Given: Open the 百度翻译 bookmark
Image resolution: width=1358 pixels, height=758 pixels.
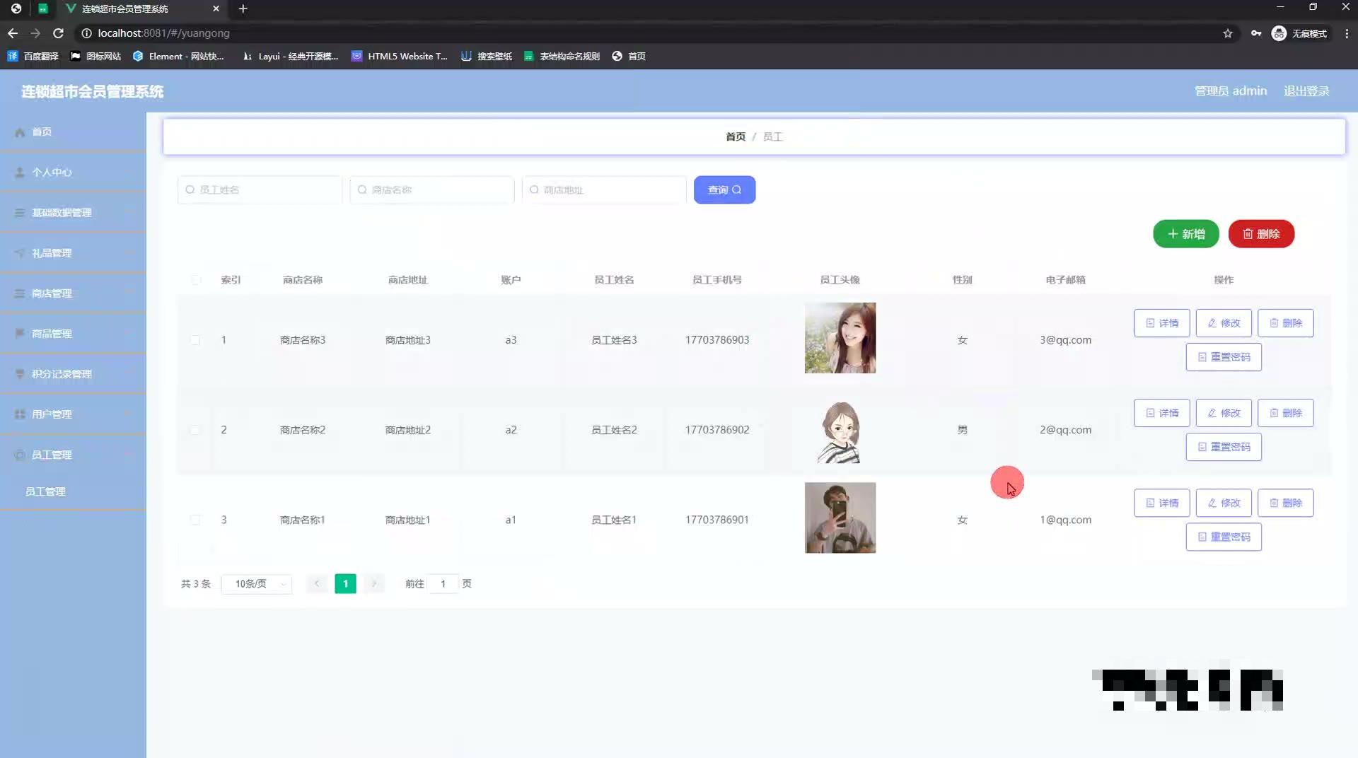Looking at the screenshot, I should [x=33, y=57].
